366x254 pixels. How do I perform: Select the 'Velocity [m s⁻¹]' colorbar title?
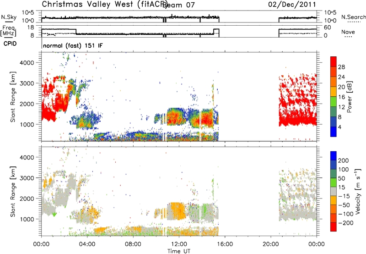[358, 191]
